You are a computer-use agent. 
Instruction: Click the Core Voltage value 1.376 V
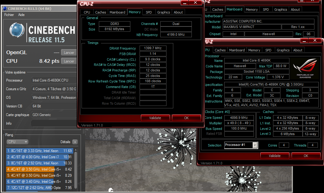[x=278, y=77]
